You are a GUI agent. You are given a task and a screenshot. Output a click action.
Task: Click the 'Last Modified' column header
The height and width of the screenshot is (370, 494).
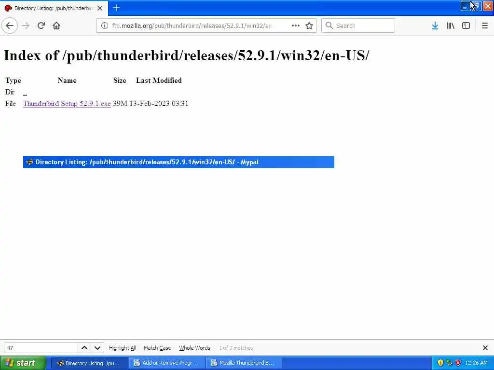tap(159, 80)
